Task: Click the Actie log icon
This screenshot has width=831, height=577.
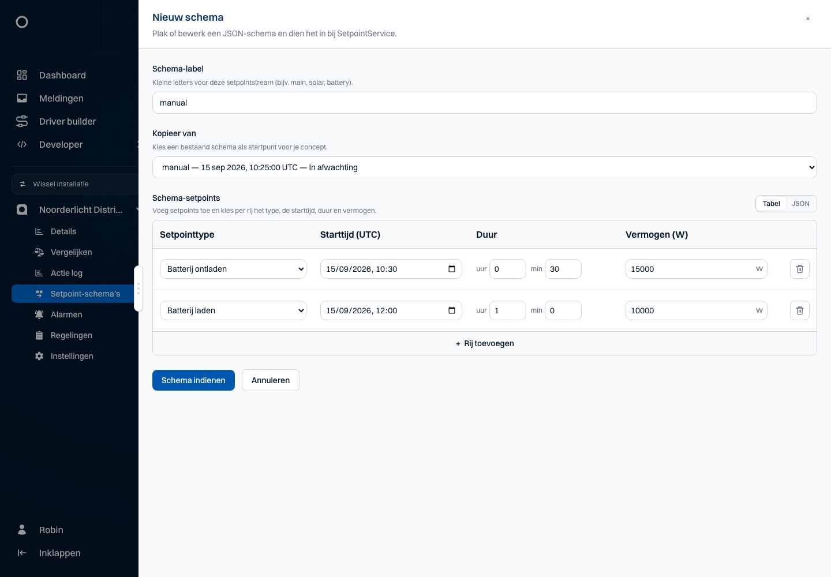Action: [39, 273]
